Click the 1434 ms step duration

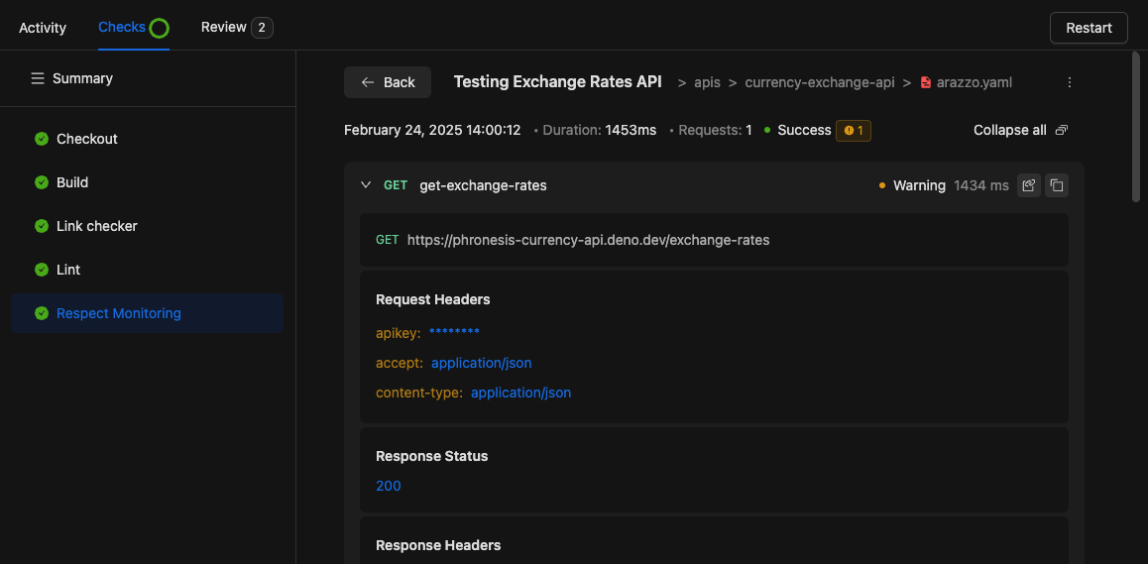coord(981,185)
